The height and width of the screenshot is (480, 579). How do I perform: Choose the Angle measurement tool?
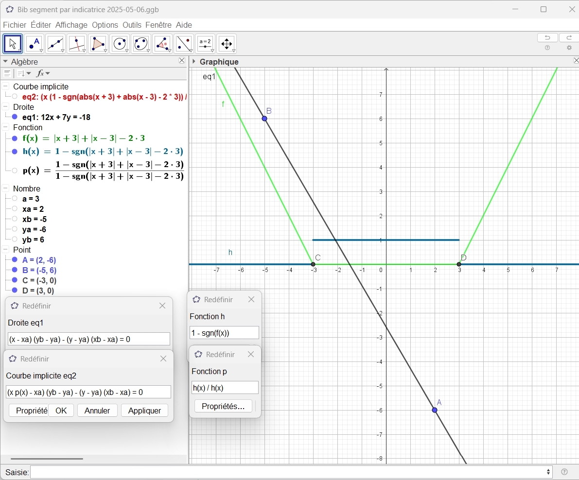click(162, 44)
